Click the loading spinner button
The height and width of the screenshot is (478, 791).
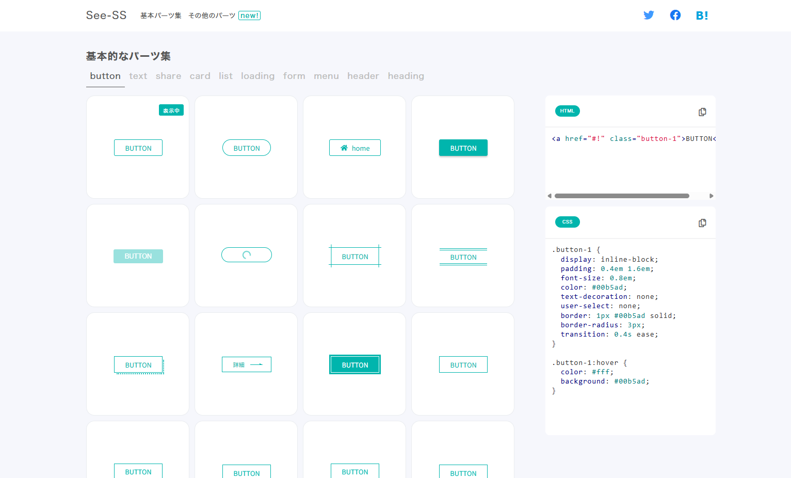[247, 255]
